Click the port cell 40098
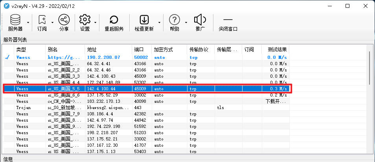Viewport: 375px width, 162px height. 140,102
